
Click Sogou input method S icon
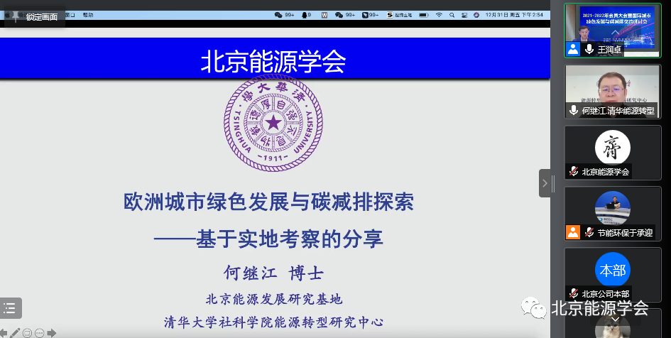click(390, 15)
